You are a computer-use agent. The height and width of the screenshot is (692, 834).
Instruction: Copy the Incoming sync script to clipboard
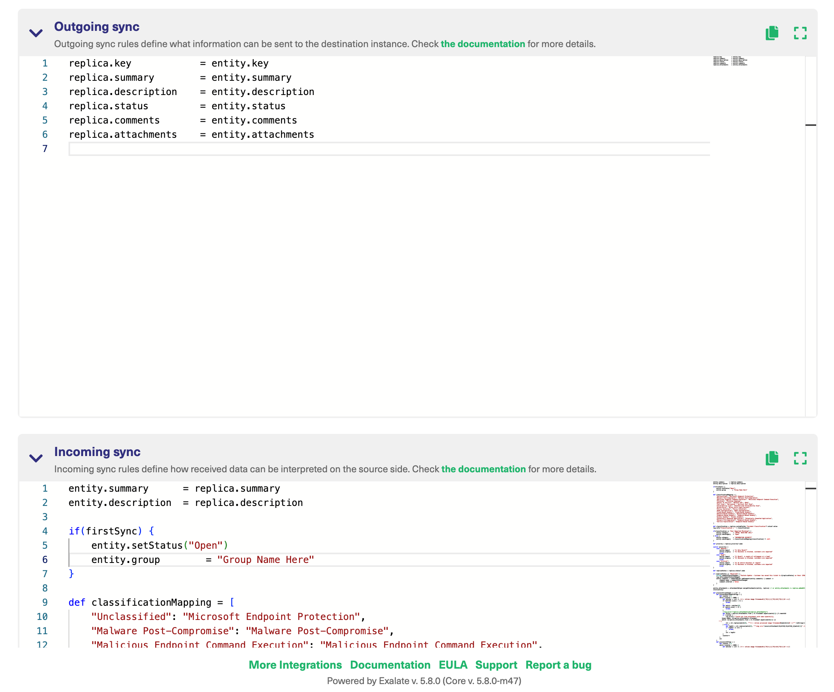click(772, 458)
